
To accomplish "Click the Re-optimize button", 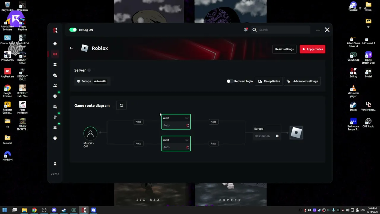I will [269, 81].
